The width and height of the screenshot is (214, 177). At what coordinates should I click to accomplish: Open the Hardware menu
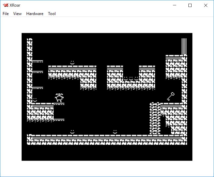(35, 14)
